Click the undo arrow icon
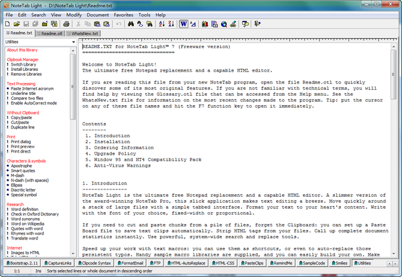 pos(119,24)
